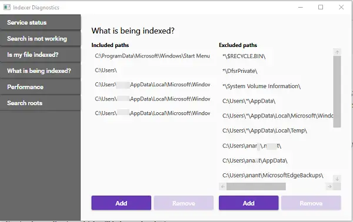Image resolution: width=353 pixels, height=222 pixels.
Task: Click the horizontal scroll right arrow
Action: [x=329, y=187]
